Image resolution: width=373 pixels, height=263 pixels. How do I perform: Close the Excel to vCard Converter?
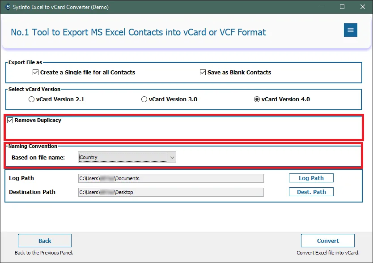pyautogui.click(x=363, y=7)
